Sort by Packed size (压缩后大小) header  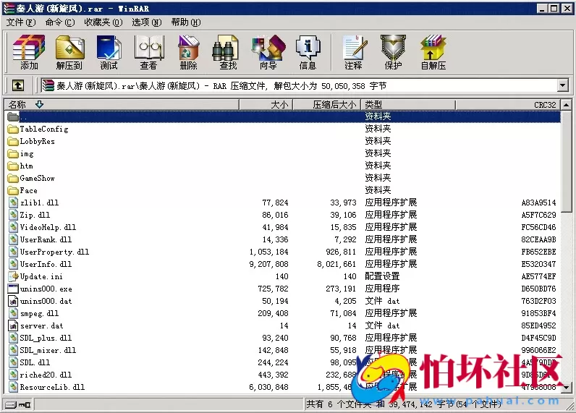[326, 105]
